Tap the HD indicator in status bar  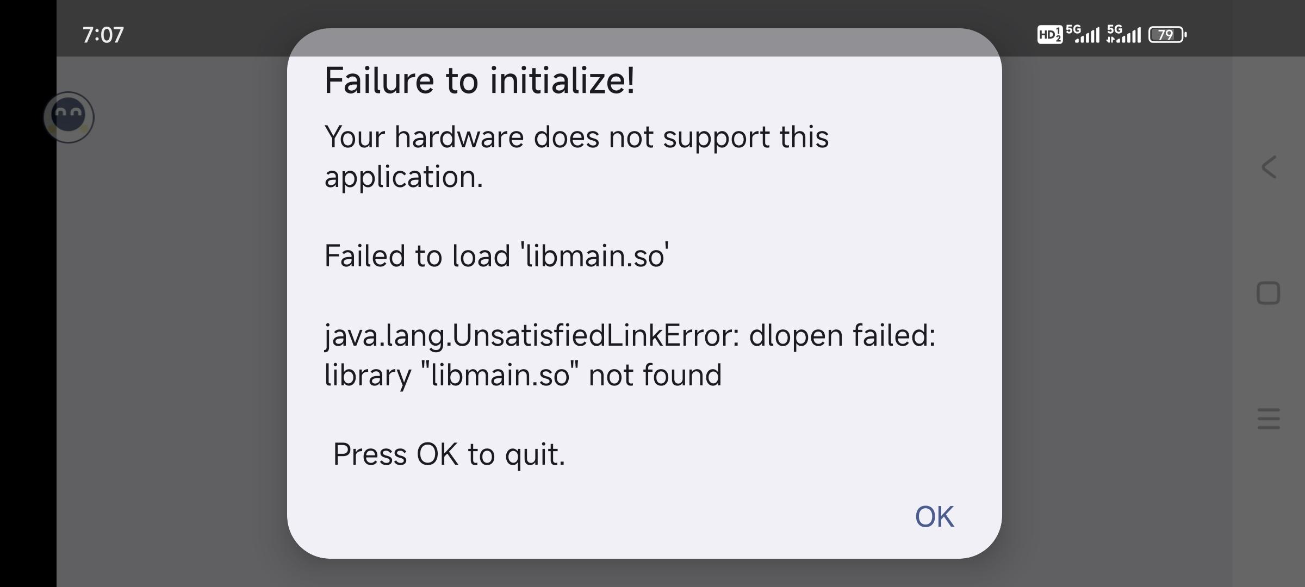[1049, 35]
